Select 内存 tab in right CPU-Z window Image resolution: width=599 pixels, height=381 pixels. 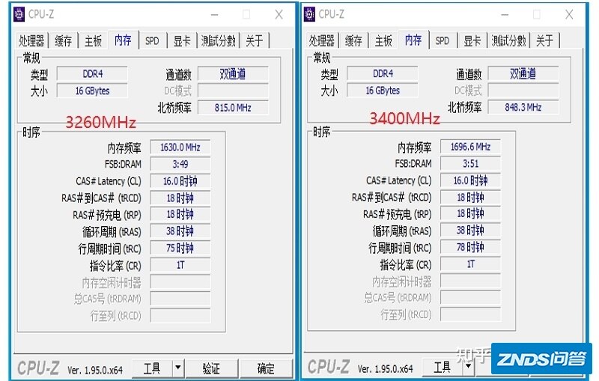pyautogui.click(x=413, y=40)
